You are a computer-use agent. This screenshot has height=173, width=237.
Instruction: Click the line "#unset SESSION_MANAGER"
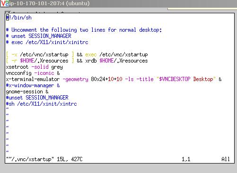coord(37,98)
